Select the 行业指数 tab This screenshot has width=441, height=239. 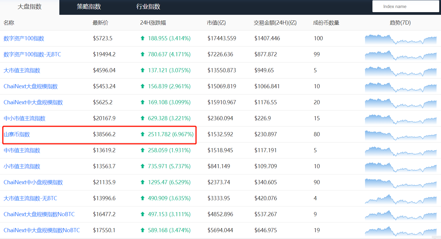148,7
